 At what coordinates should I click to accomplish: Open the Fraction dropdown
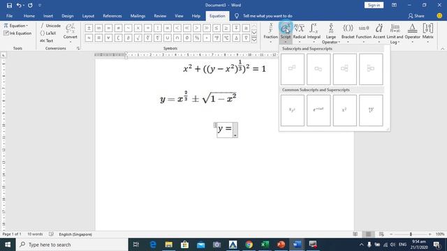coord(270,33)
